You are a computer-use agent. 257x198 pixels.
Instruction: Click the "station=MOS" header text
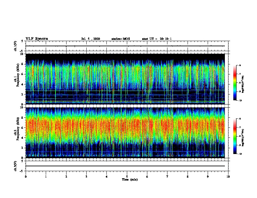pos(121,39)
